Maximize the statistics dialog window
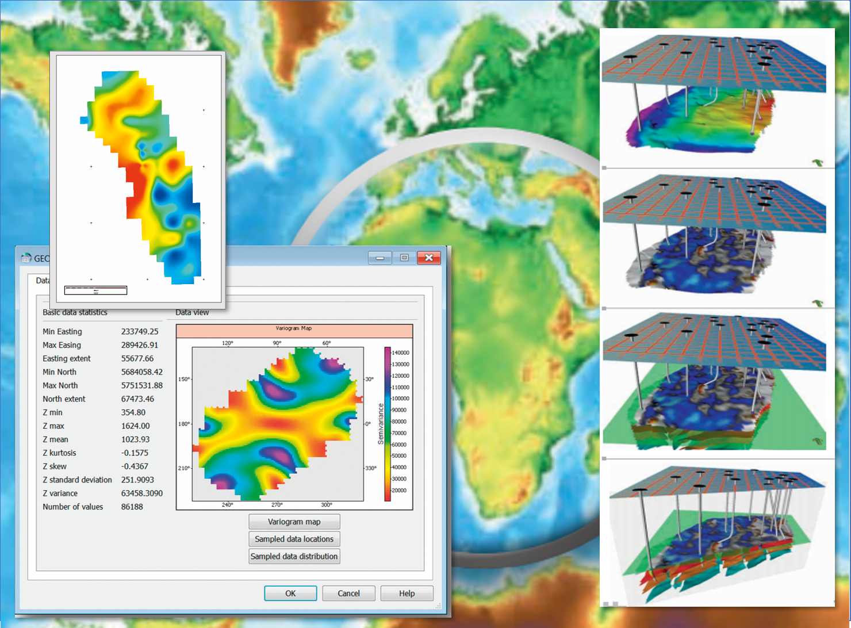The image size is (851, 628). point(404,258)
